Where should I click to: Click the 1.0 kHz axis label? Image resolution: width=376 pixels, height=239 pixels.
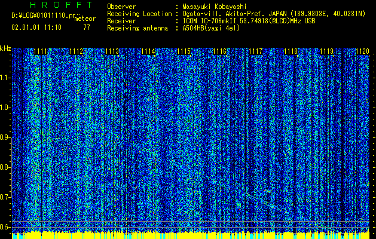pos(5,108)
